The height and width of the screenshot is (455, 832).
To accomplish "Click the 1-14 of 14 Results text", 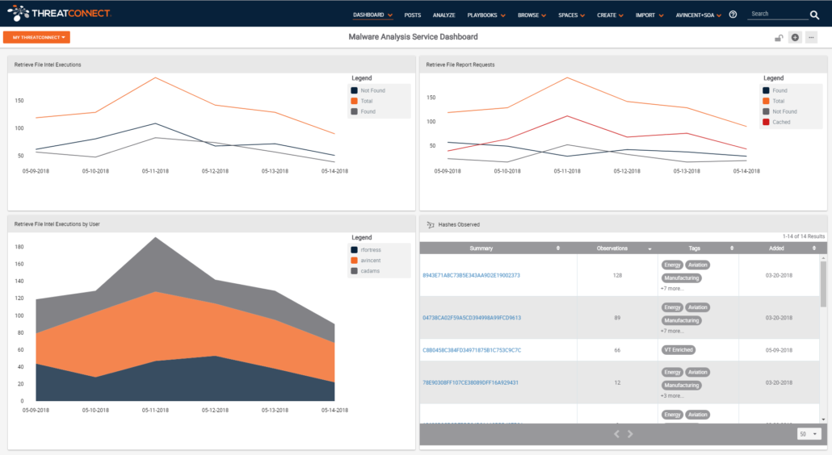I will 804,236.
